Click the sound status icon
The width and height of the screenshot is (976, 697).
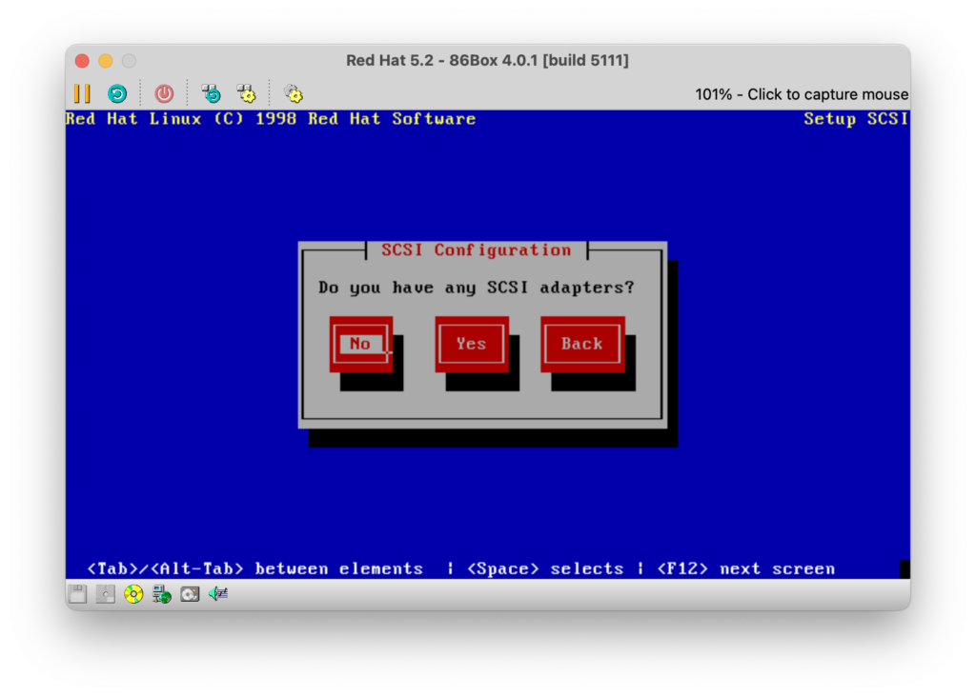218,594
